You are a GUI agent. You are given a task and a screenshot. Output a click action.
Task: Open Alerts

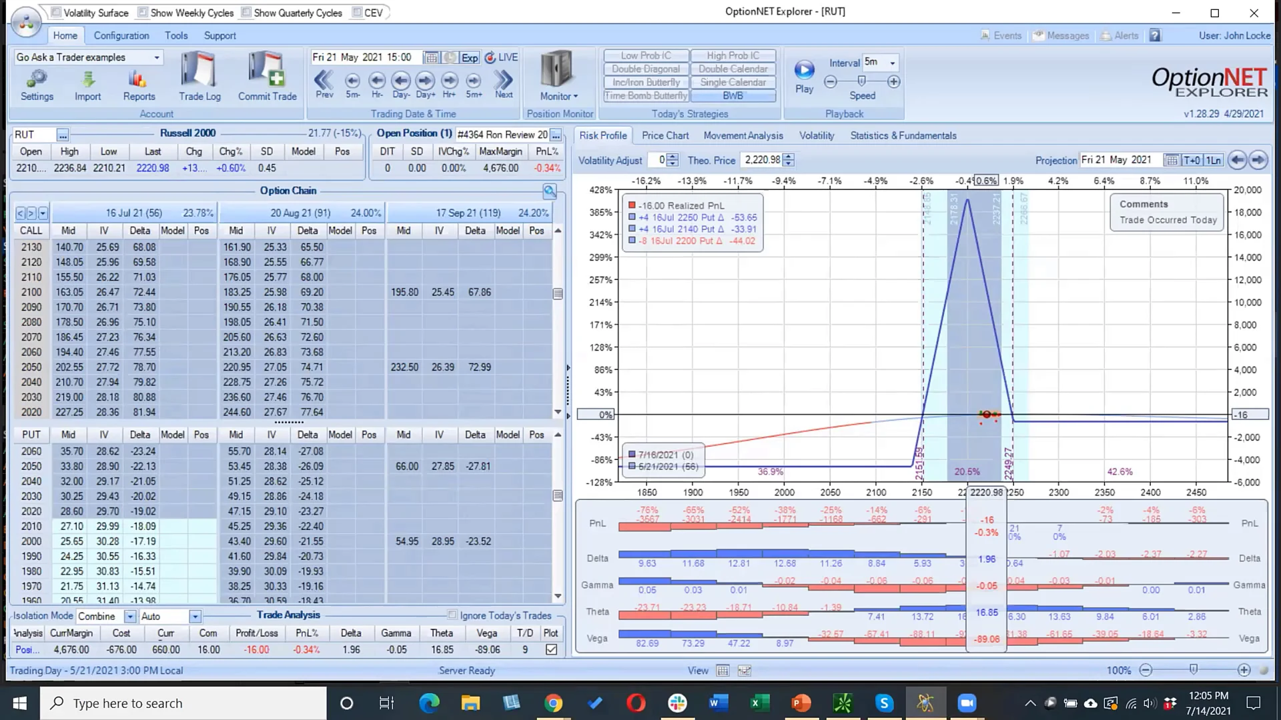point(1120,36)
